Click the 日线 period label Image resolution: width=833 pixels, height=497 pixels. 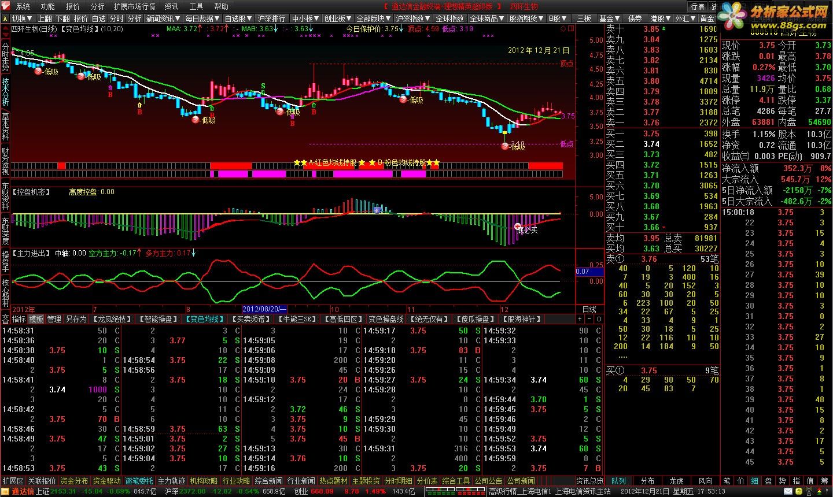click(589, 310)
